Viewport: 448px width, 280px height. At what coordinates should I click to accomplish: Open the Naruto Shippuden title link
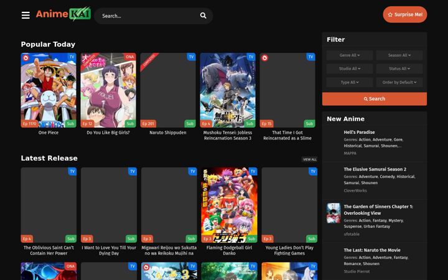[x=168, y=133]
